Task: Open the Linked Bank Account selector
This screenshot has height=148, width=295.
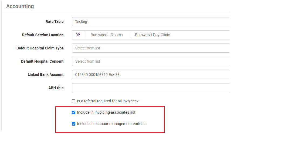Action: 150,75
